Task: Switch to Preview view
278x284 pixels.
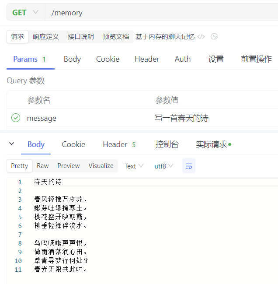Action: click(69, 166)
